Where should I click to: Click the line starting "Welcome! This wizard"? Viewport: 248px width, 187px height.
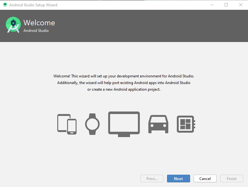[x=124, y=76]
